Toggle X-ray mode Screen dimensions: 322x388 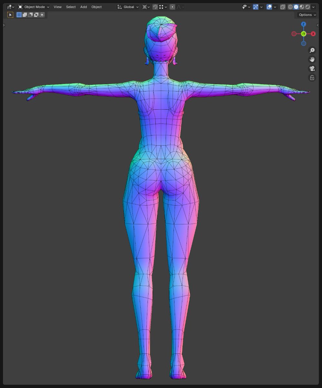click(283, 7)
